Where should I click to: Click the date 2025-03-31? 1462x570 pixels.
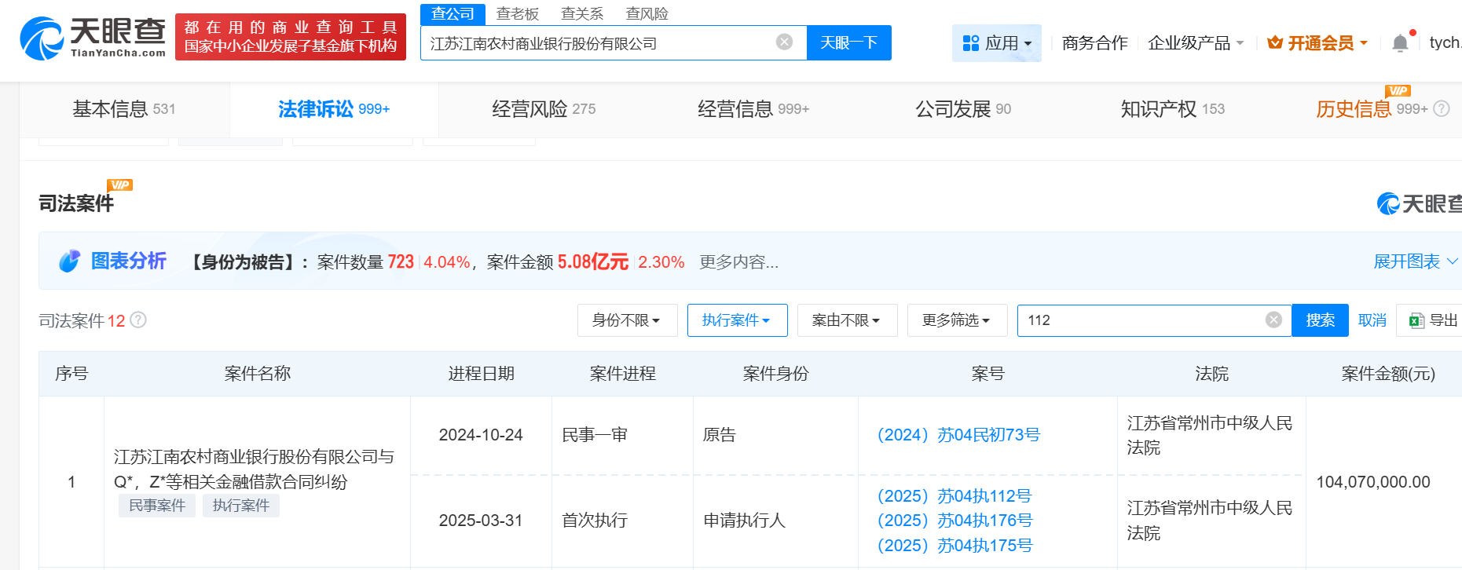pos(481,521)
